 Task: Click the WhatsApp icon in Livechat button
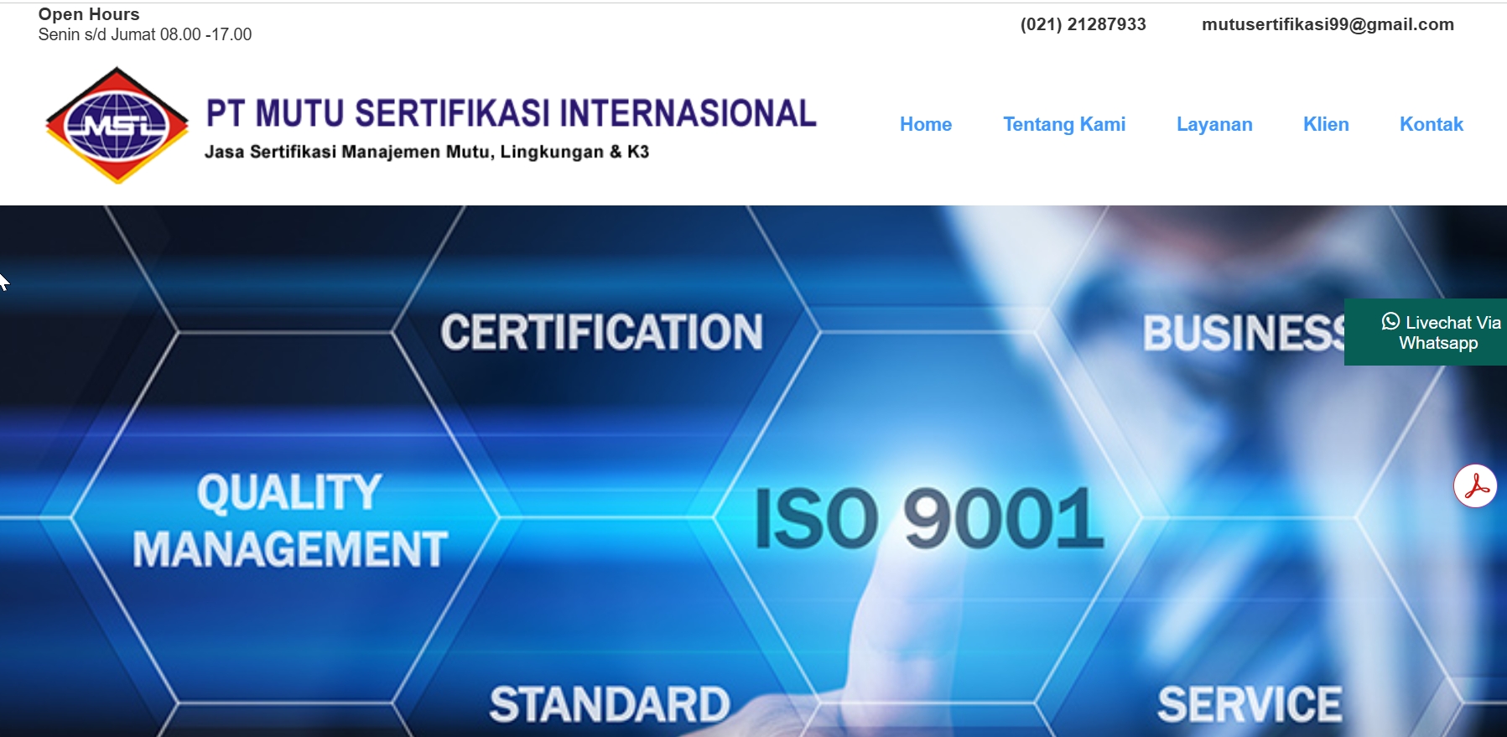tap(1390, 321)
